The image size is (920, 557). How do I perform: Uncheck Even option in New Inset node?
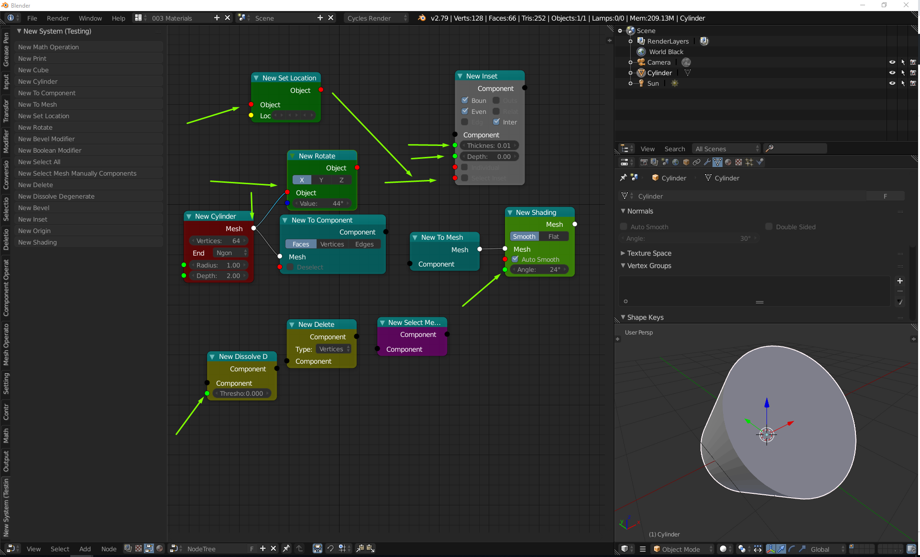(465, 111)
